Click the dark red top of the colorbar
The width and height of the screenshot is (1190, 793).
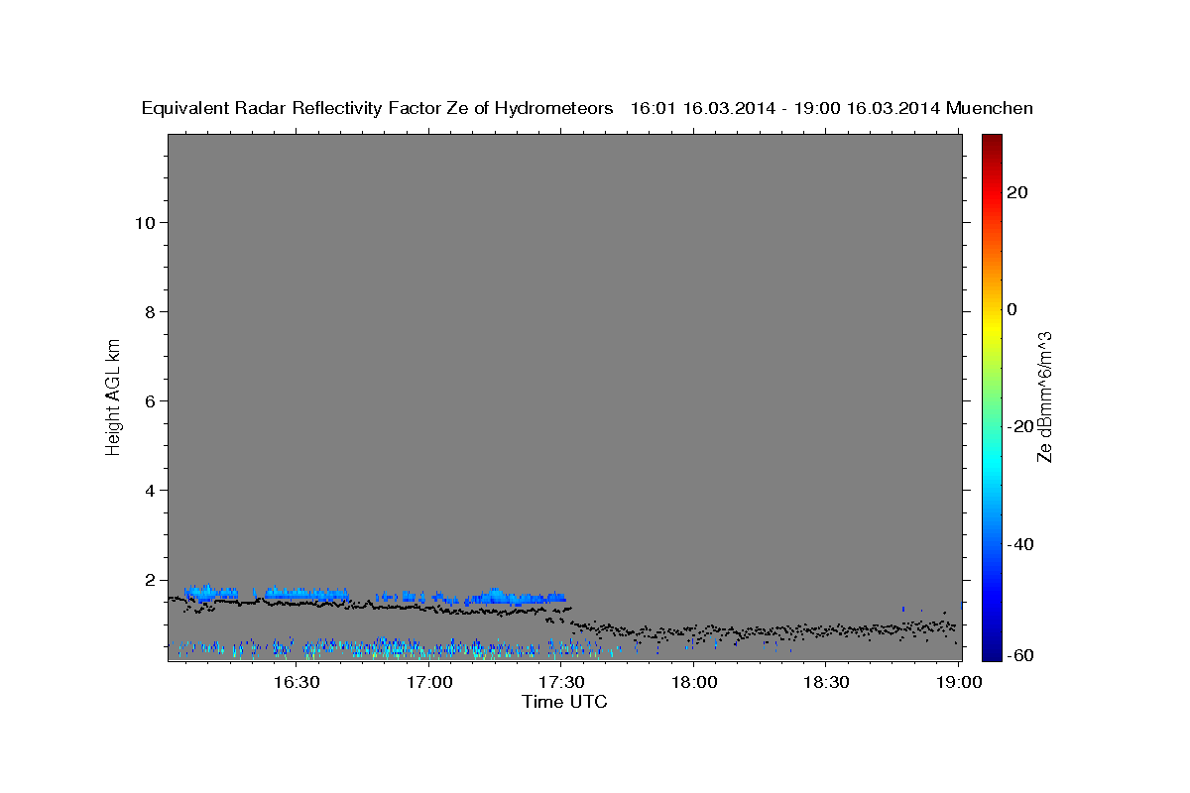(992, 140)
